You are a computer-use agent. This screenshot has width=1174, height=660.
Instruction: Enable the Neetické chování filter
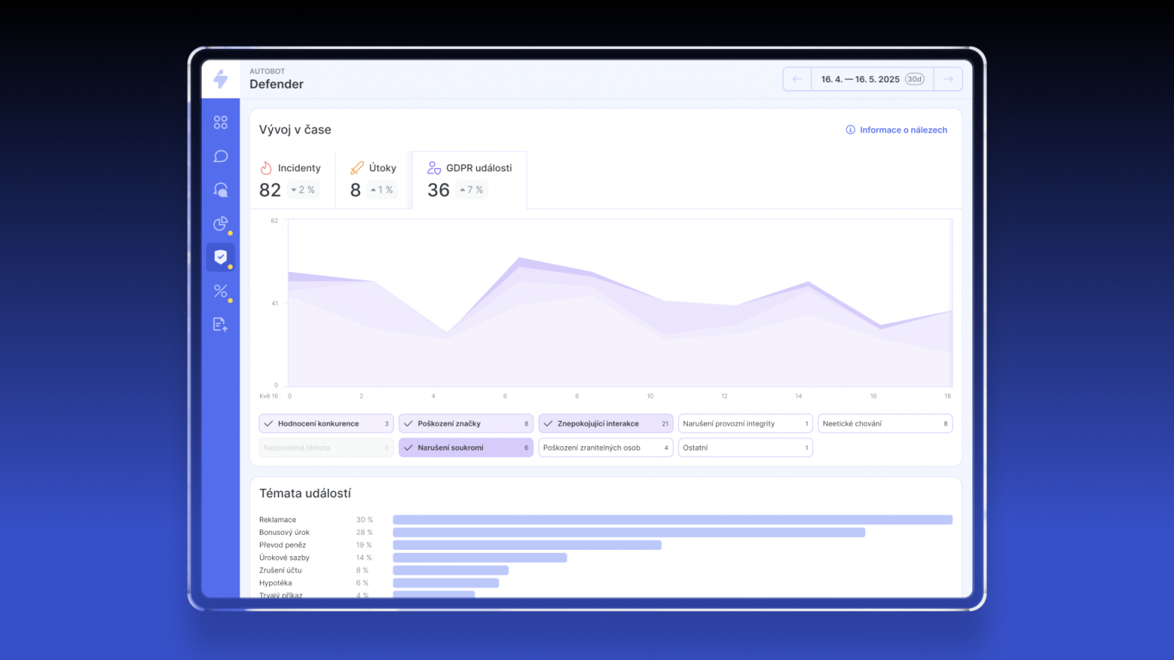point(884,423)
